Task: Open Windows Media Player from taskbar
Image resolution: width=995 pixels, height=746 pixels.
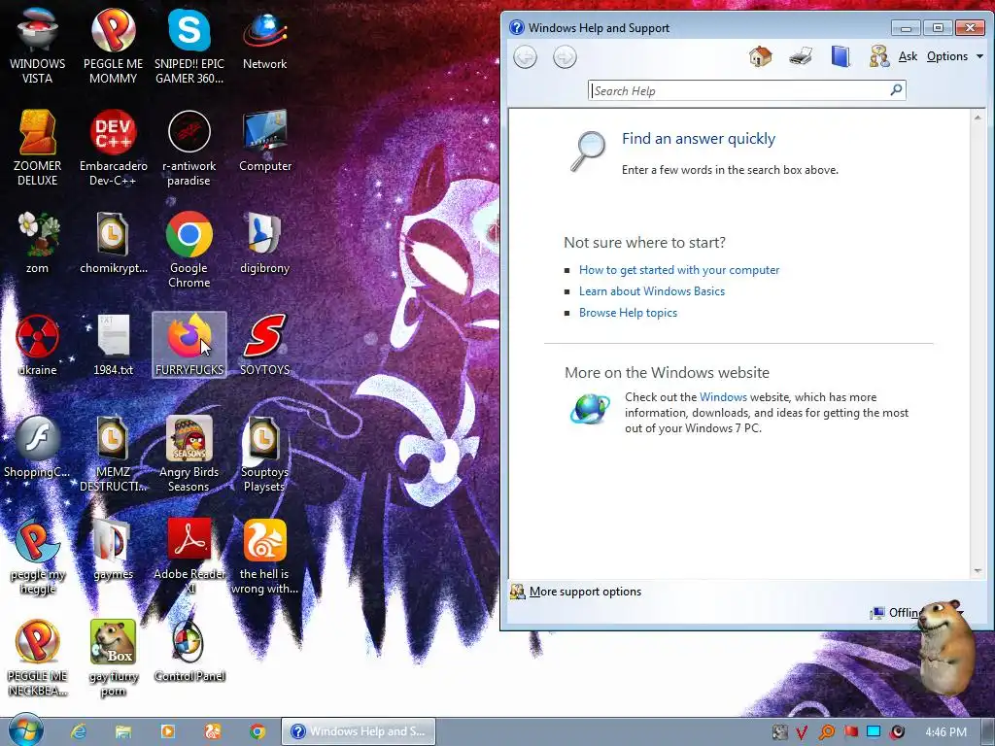Action: tap(167, 731)
